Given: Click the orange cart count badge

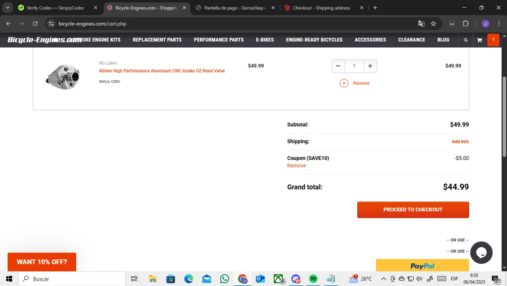Looking at the screenshot, I should tap(493, 40).
